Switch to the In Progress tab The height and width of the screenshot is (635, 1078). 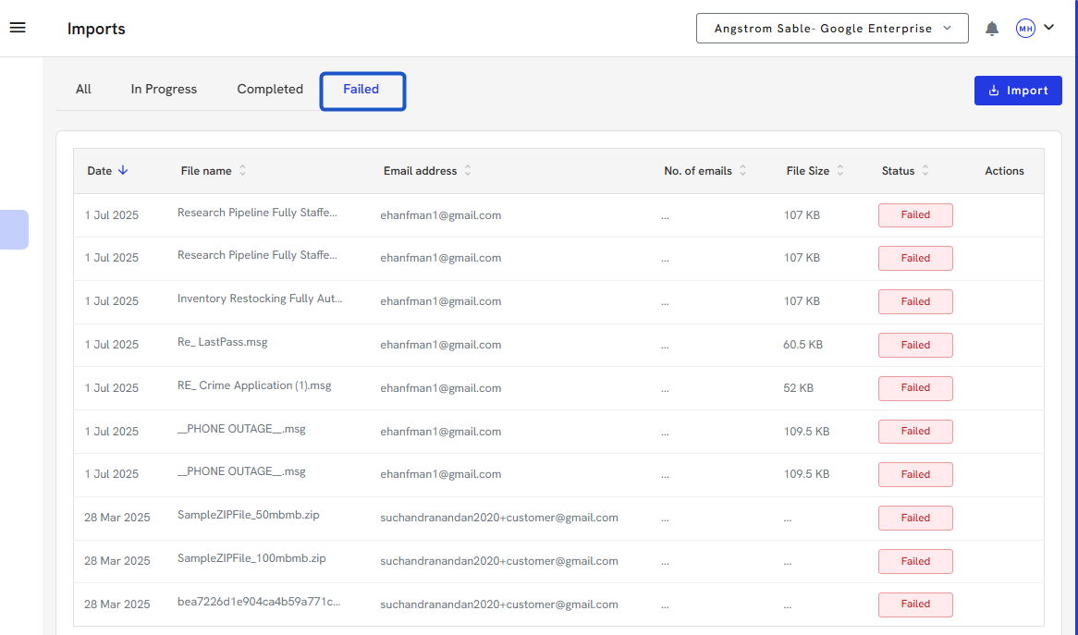pyautogui.click(x=164, y=90)
